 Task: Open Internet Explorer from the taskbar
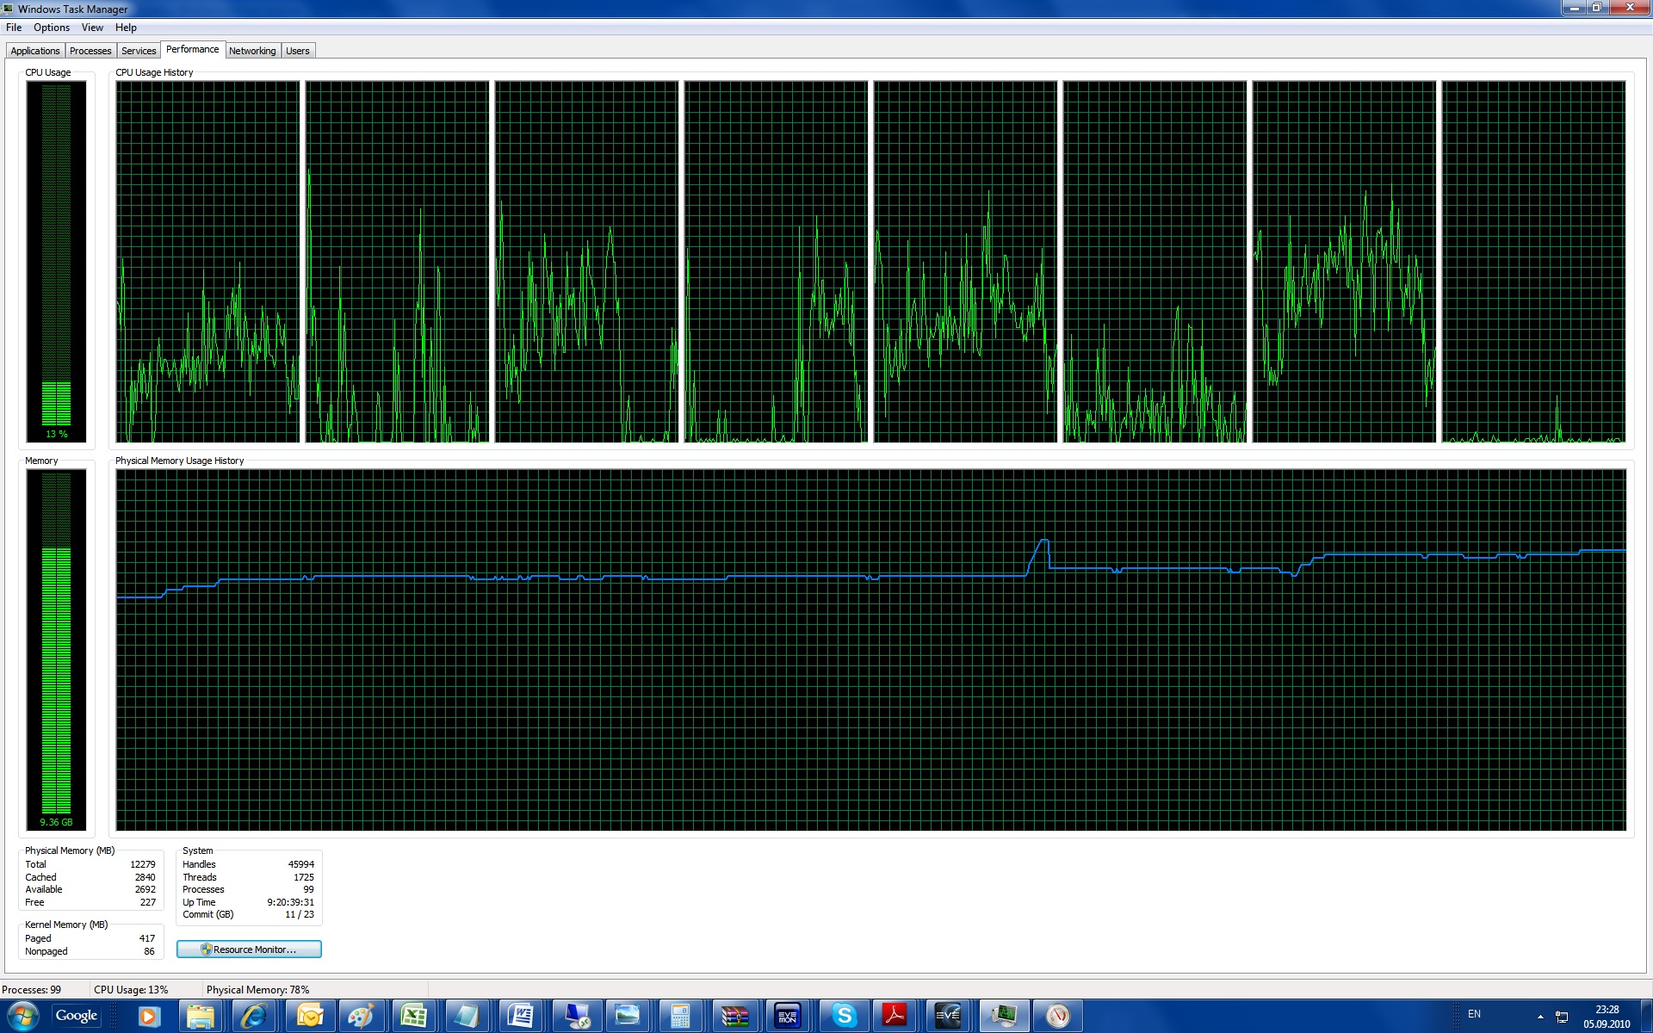(x=254, y=1016)
